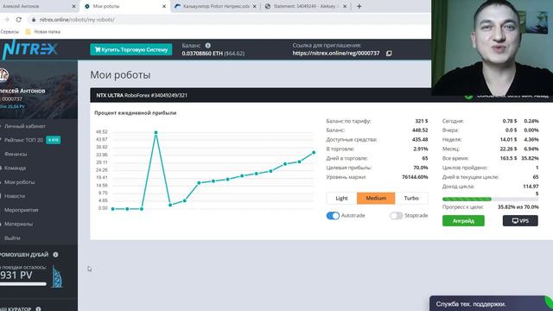Toggle the Autotrade switch

coord(333,215)
